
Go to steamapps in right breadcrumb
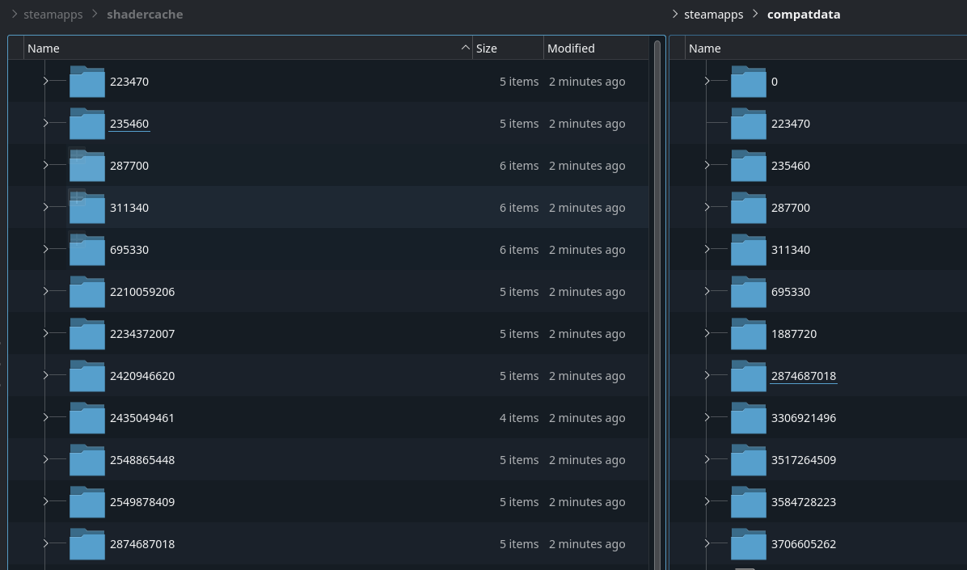(x=714, y=15)
